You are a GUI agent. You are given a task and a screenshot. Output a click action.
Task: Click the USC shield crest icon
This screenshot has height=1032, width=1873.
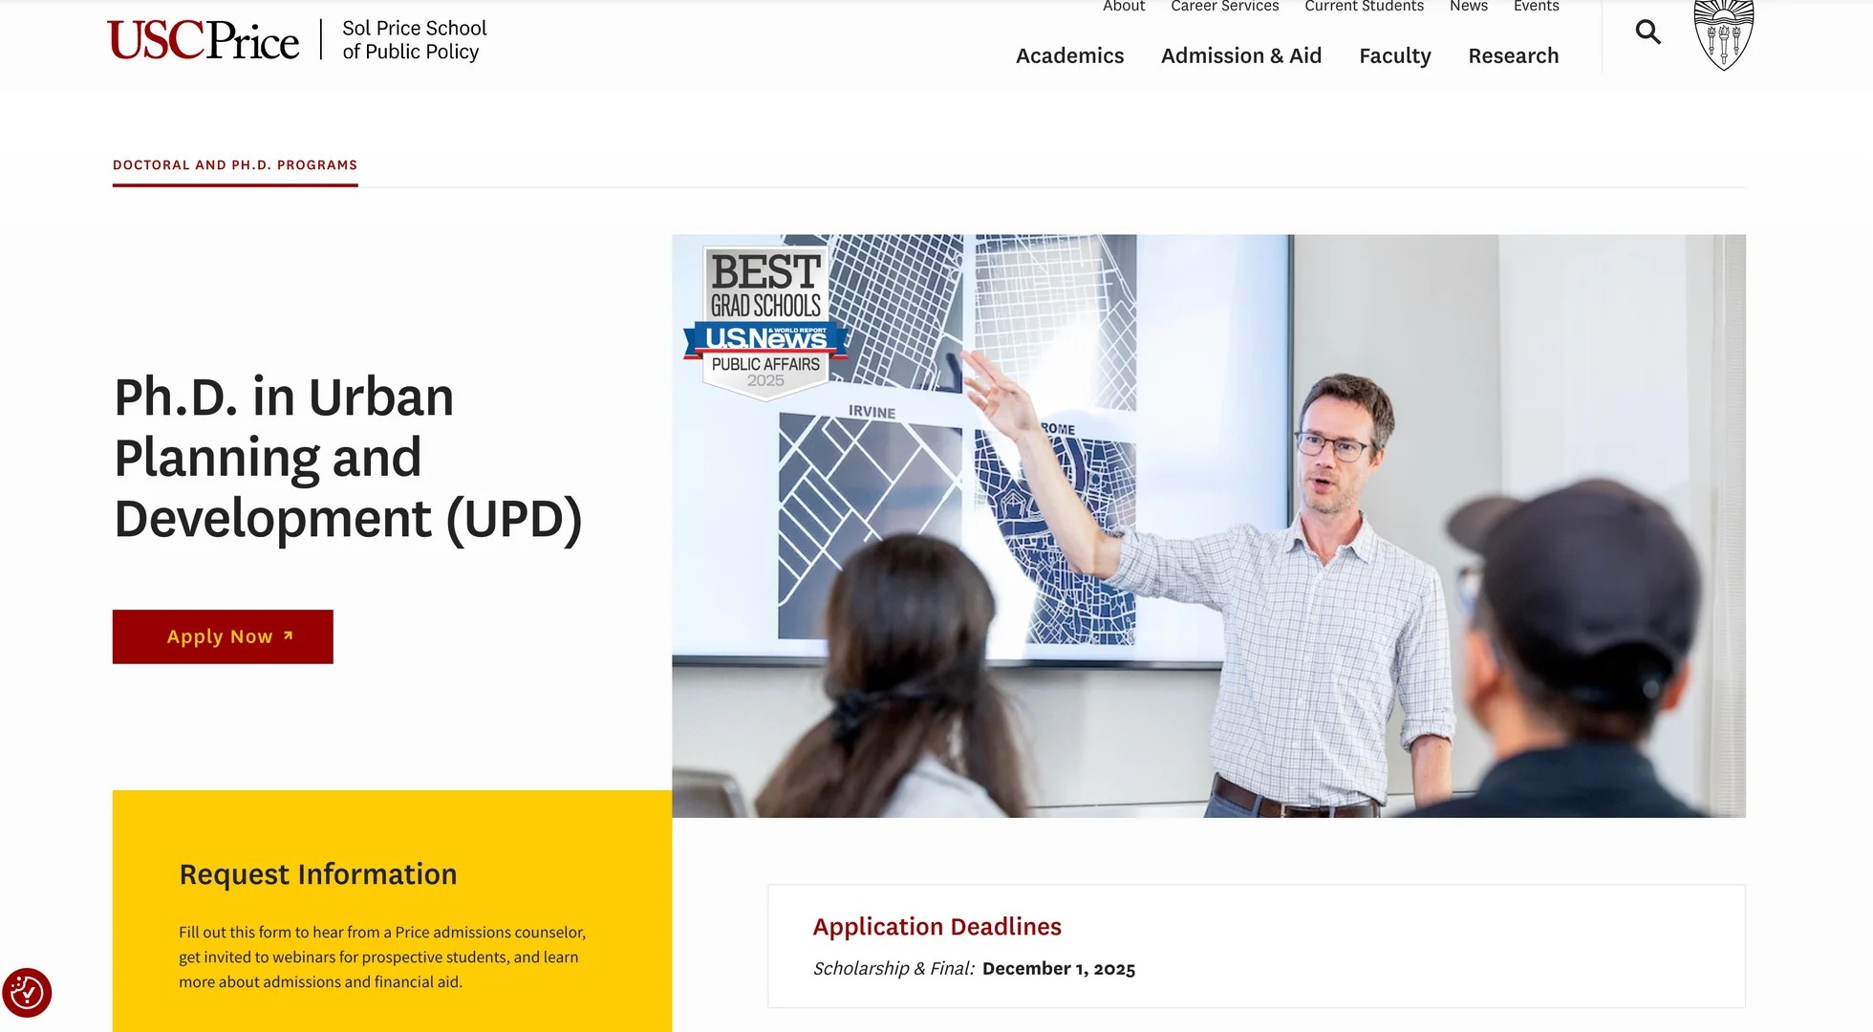[1723, 35]
